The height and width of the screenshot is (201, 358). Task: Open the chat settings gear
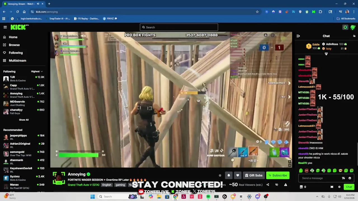coord(339,187)
